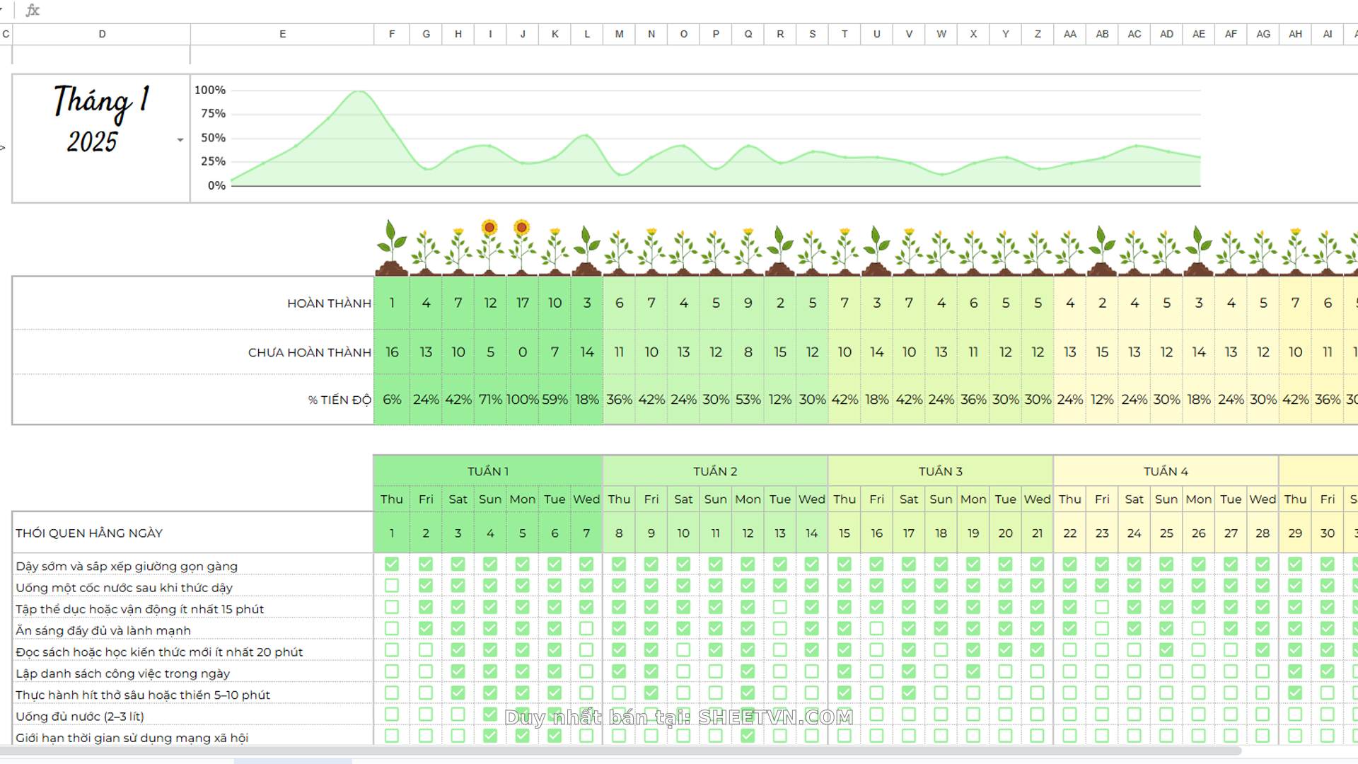
Task: Click the row group expand arrow at left edge
Action: tap(3, 148)
